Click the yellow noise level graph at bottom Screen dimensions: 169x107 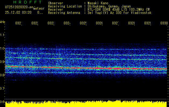(86, 104)
